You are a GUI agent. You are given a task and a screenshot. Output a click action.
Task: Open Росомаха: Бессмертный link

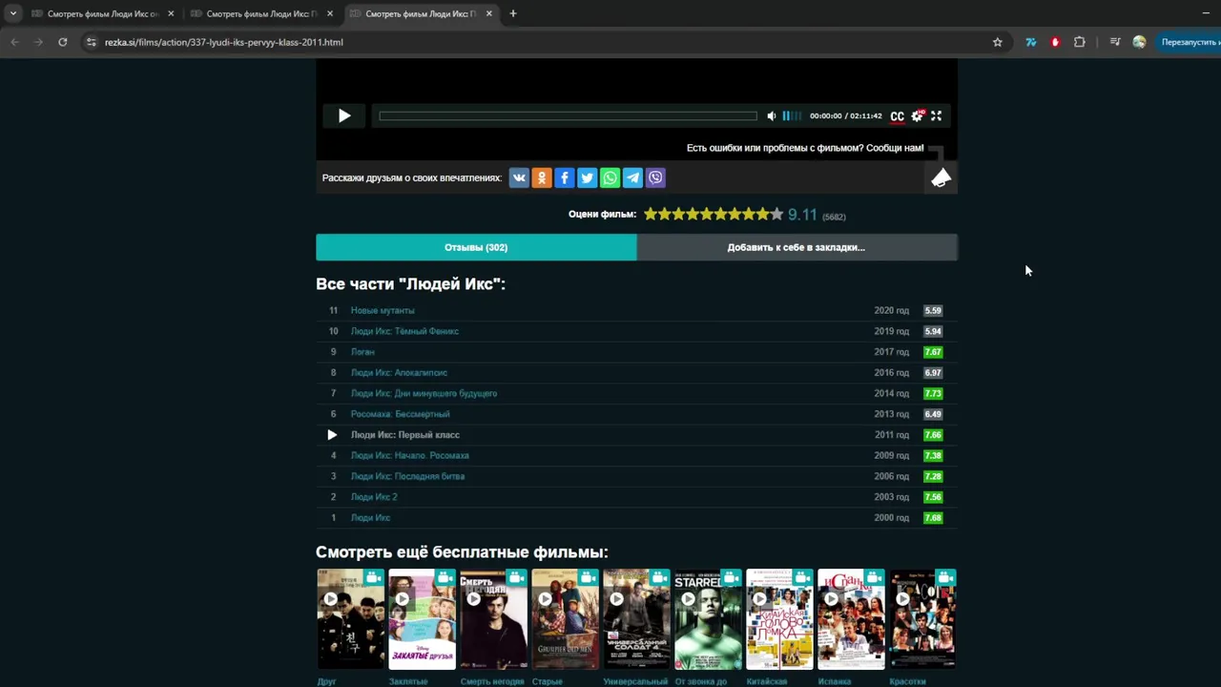[400, 414]
